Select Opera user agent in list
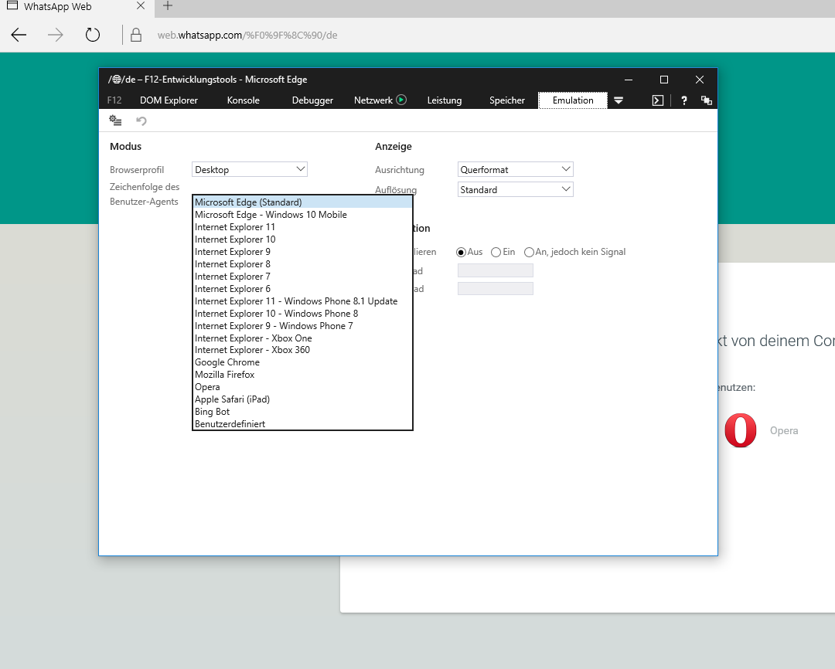The height and width of the screenshot is (669, 835). pyautogui.click(x=302, y=387)
